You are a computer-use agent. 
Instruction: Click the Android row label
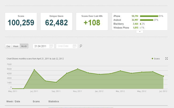tap(117, 20)
